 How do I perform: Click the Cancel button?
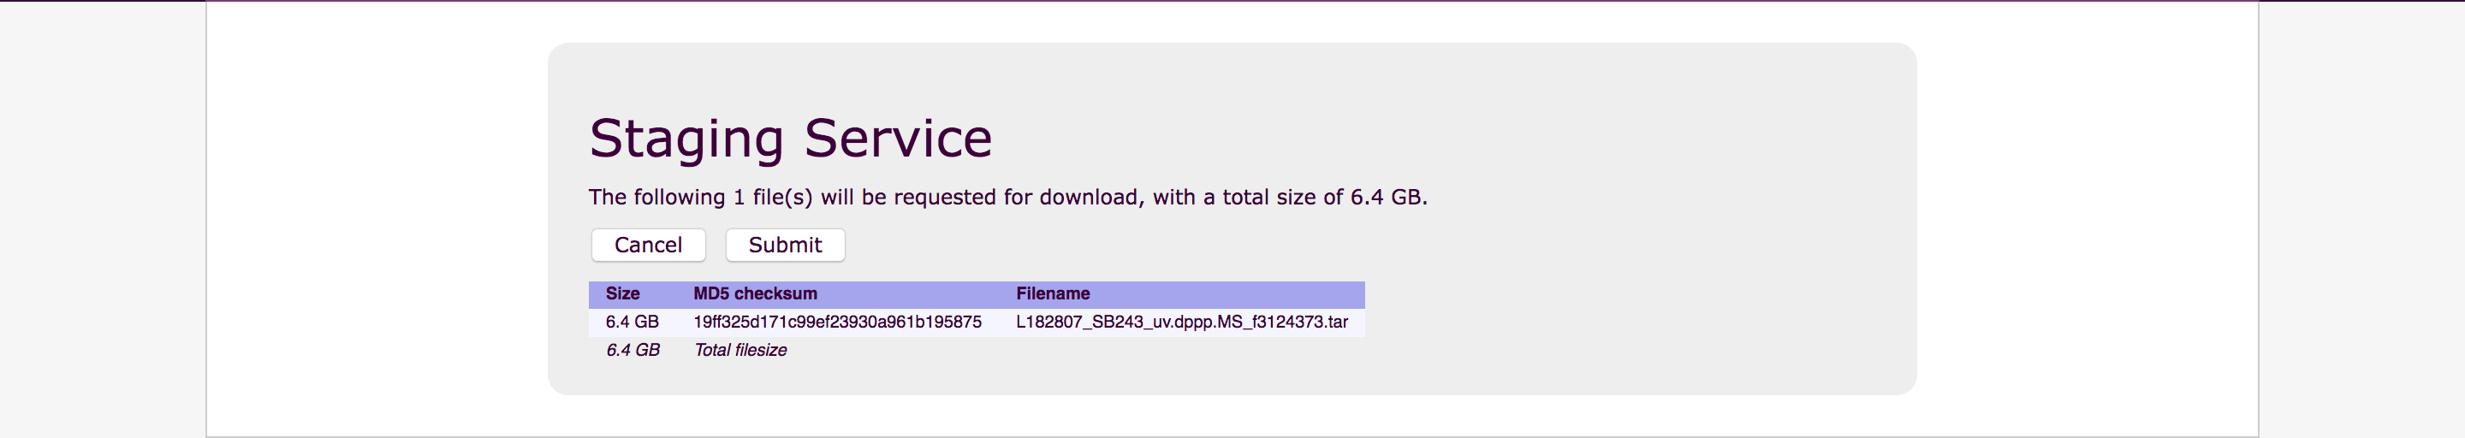click(x=648, y=245)
